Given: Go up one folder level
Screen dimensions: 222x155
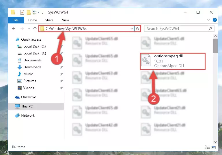Looking at the screenshot, I should (x=35, y=29).
